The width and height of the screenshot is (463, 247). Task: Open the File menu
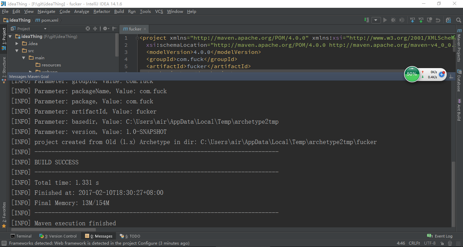5,11
